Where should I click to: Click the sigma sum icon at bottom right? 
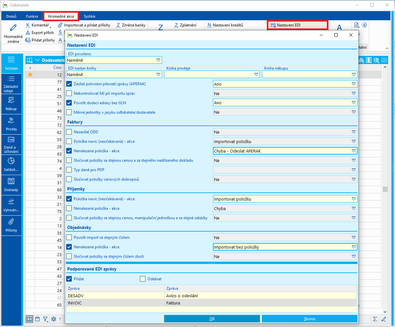(x=375, y=319)
